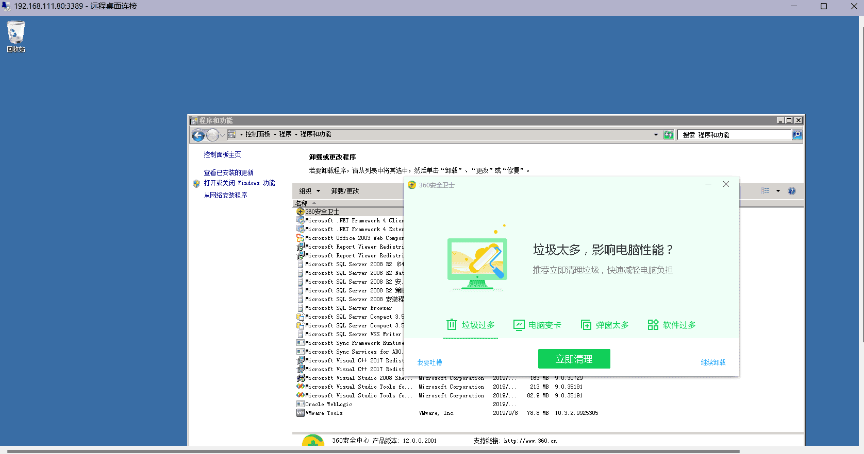Switch to the 弹窗太多 tab
Image resolution: width=864 pixels, height=454 pixels.
[x=605, y=325]
